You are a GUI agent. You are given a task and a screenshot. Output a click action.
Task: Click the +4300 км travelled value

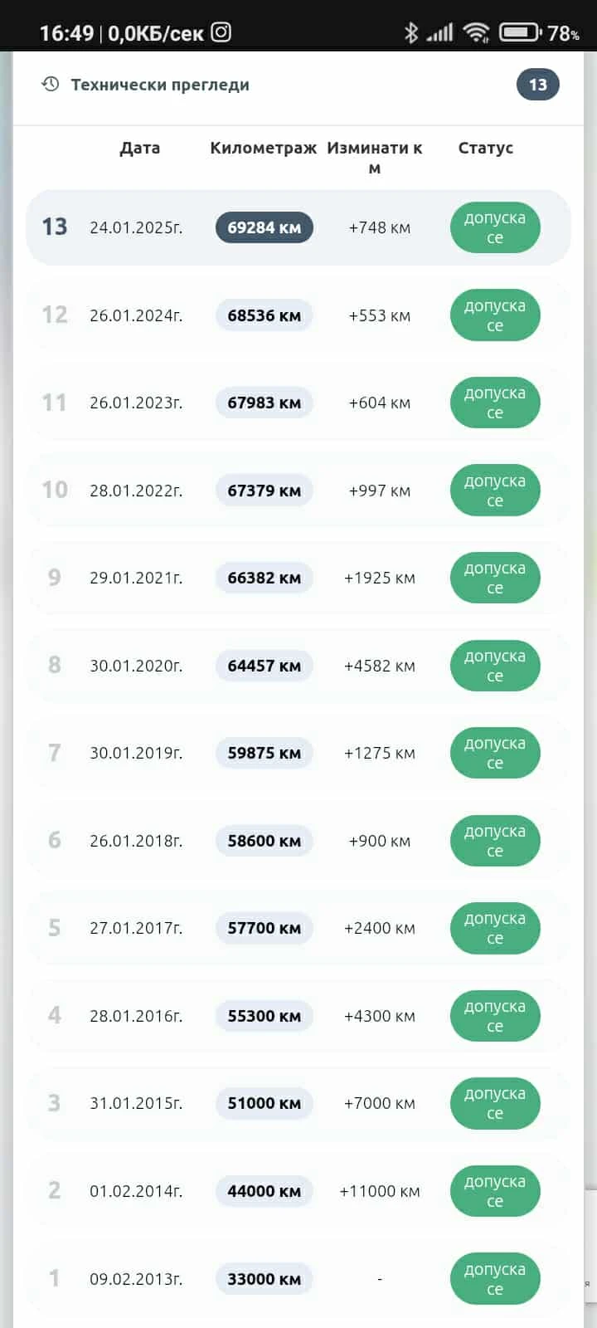[379, 1016]
